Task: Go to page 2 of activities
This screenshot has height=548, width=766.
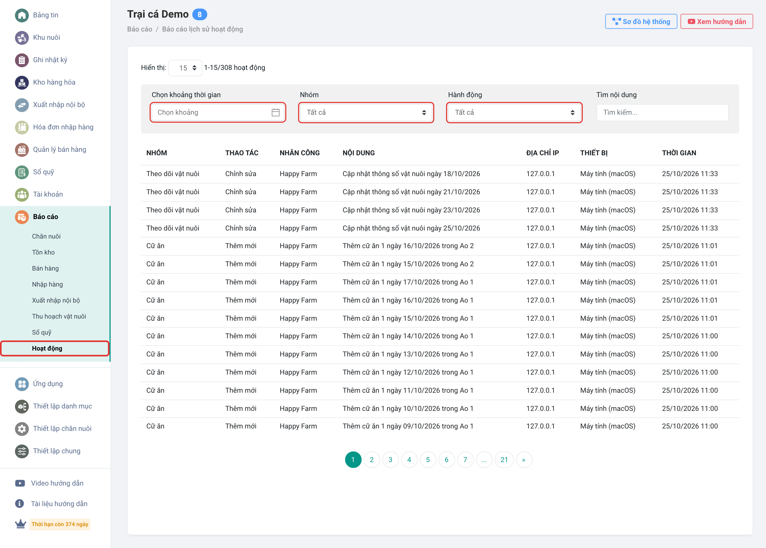Action: tap(372, 460)
